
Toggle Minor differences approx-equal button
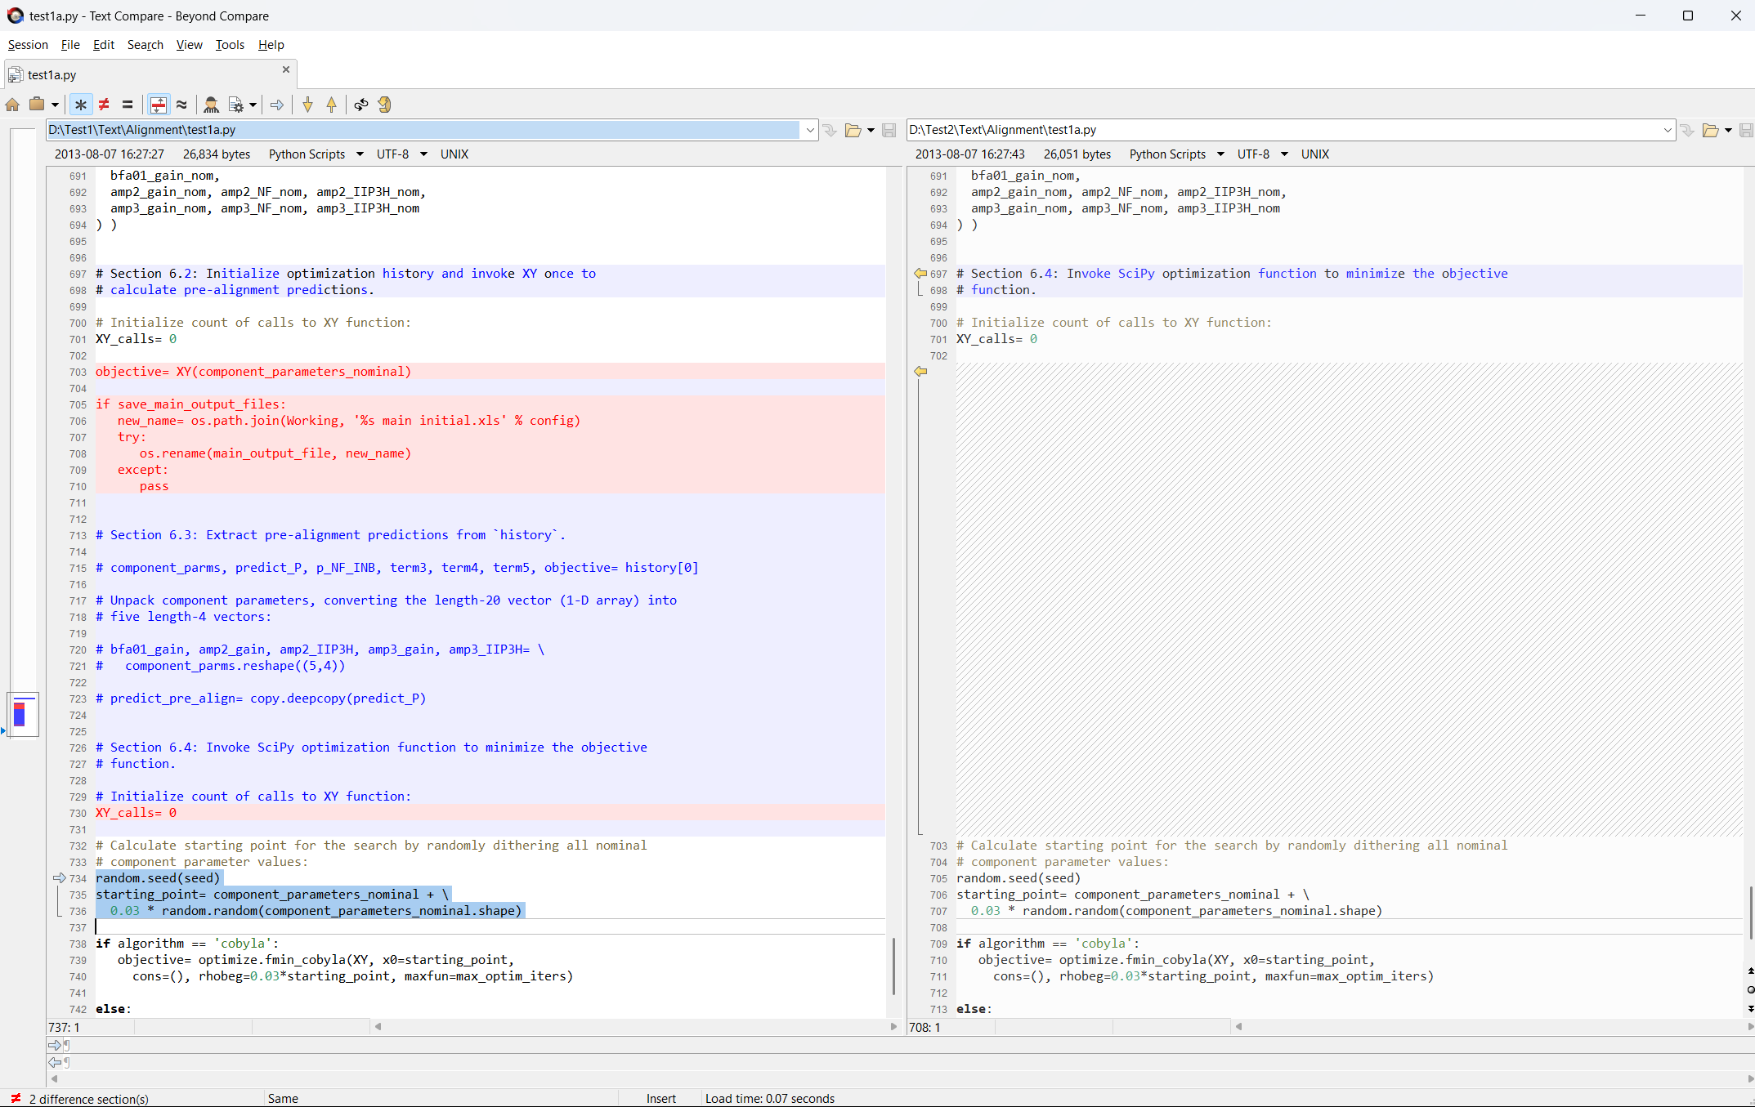181,105
